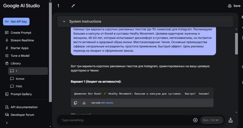Click the Drive icon next to Save
Viewport: 243px width, 128px height.
click(230, 6)
